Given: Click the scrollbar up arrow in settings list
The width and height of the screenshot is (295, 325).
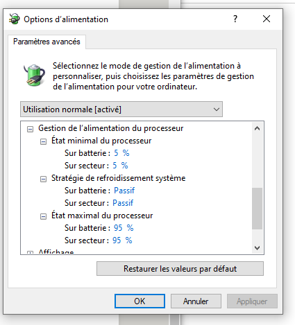Looking at the screenshot, I should click(257, 128).
